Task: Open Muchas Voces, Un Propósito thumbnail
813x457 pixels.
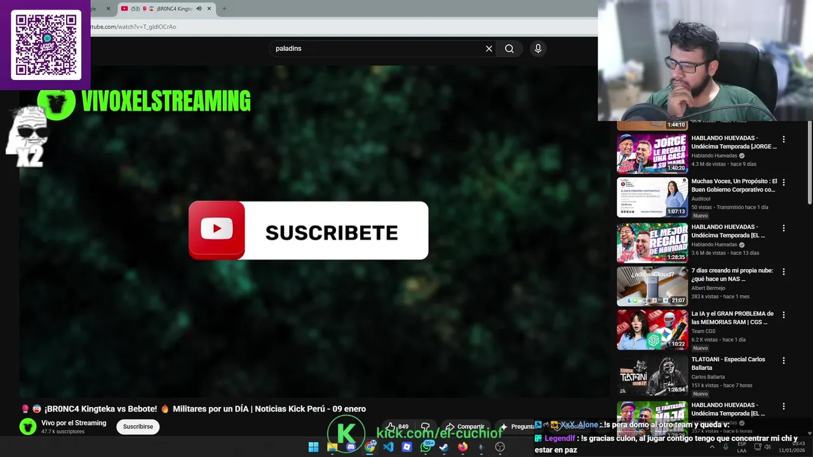Action: pyautogui.click(x=652, y=197)
